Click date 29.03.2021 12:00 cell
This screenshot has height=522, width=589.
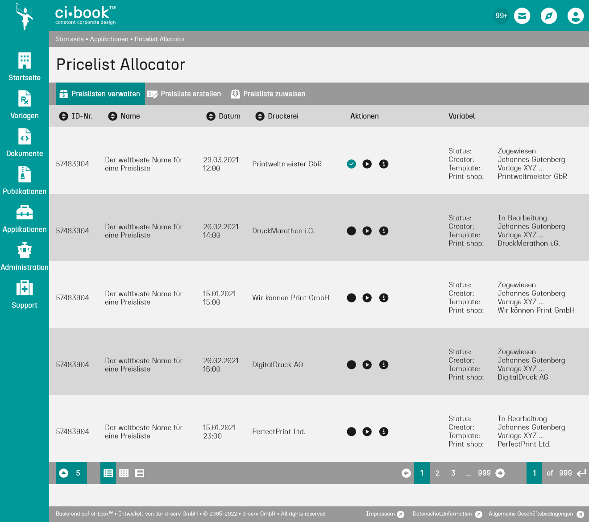point(221,164)
